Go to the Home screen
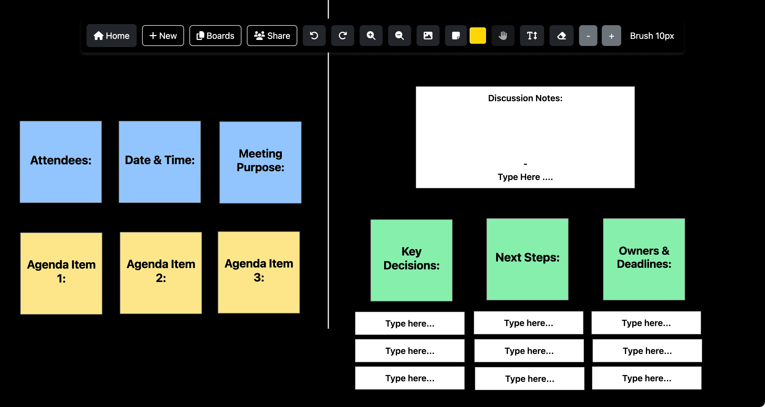Viewport: 765px width, 407px height. point(111,36)
